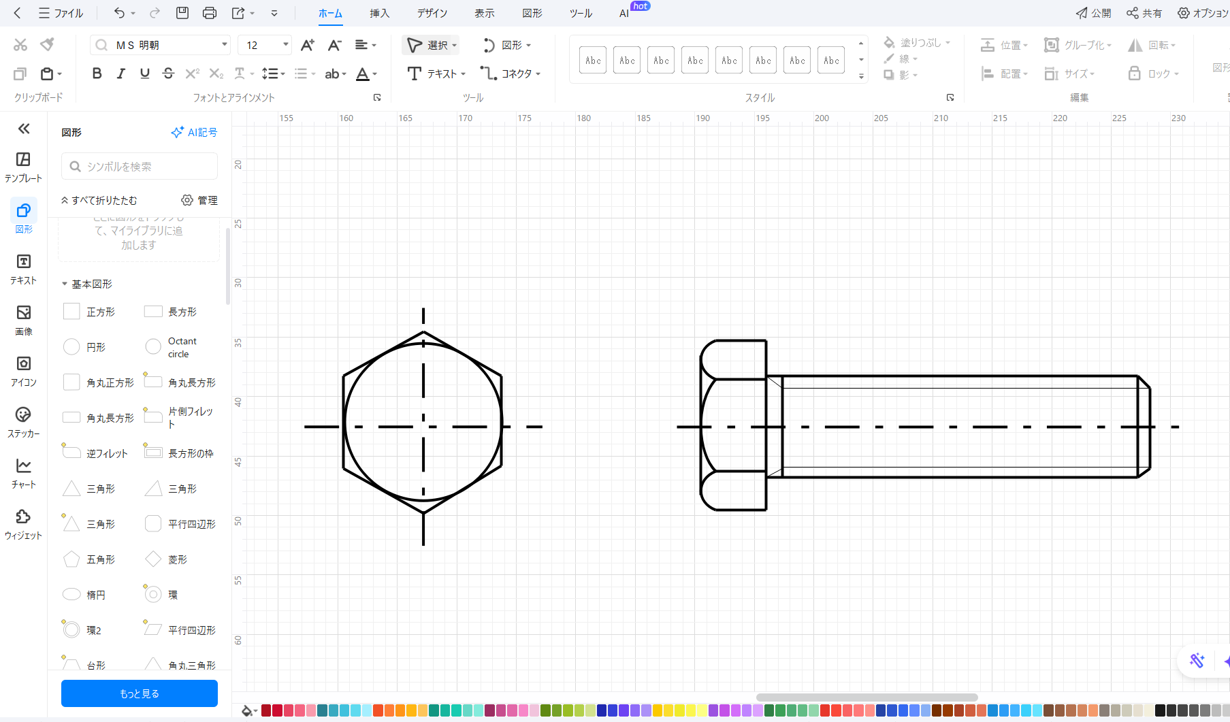Screen dimensions: 1230x722
Task: Expand the style gallery list
Action: point(861,76)
